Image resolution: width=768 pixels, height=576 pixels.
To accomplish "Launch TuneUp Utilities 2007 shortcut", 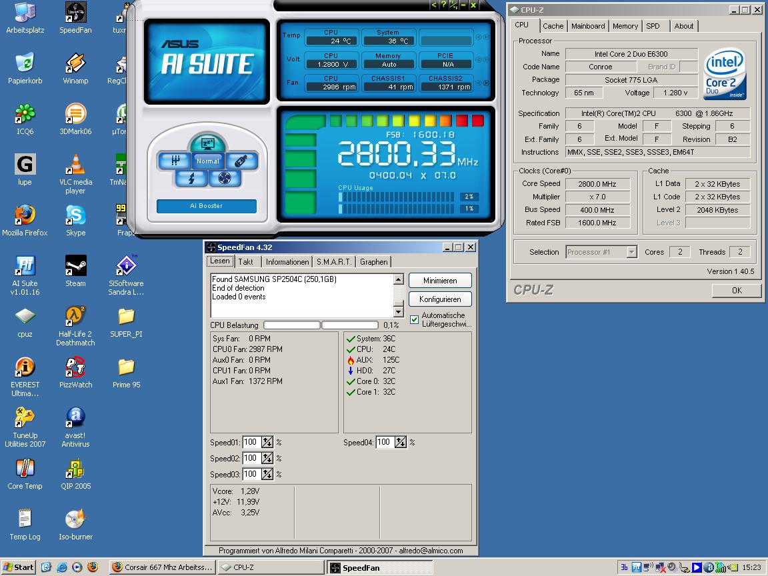I will (25, 427).
